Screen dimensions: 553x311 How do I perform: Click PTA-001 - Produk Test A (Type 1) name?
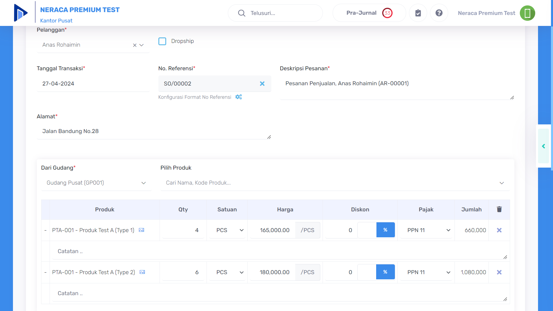tap(93, 230)
